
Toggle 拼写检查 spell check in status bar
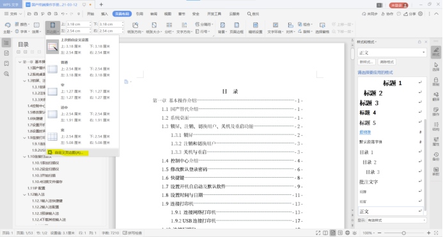coord(132,233)
